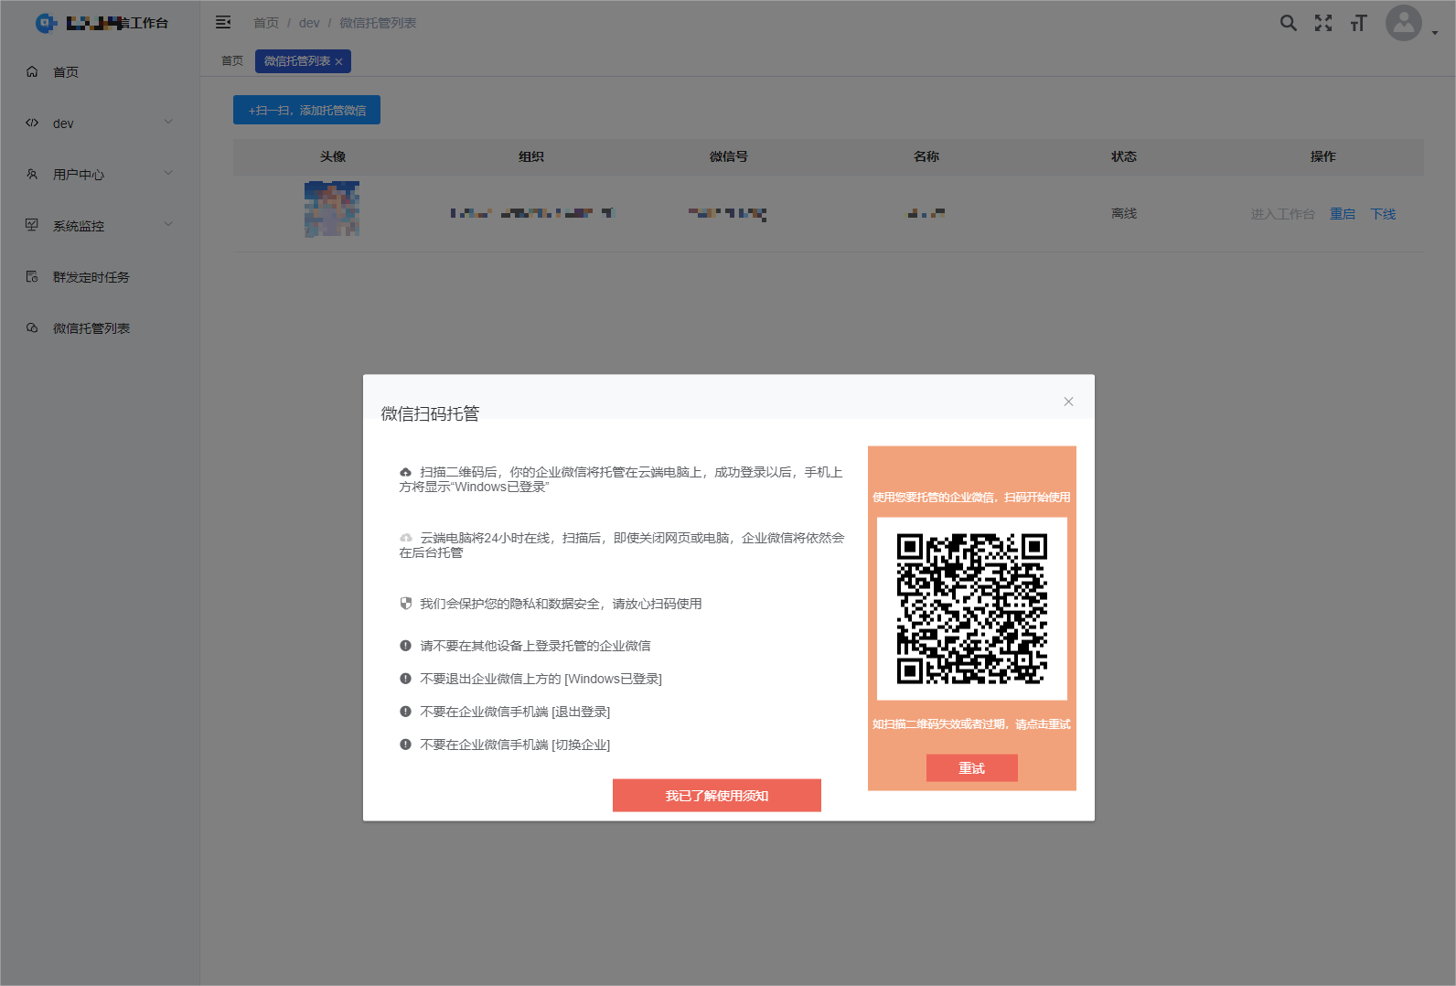This screenshot has width=1456, height=986.
Task: Click warning icon beside 不要退出企业微信上方的
Action: click(x=405, y=679)
